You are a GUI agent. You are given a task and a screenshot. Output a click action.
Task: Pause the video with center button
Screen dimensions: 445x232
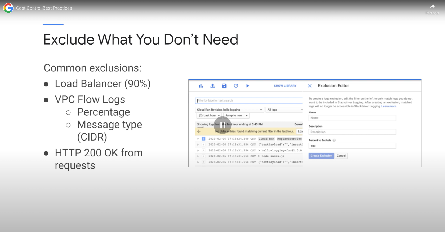coord(222,125)
